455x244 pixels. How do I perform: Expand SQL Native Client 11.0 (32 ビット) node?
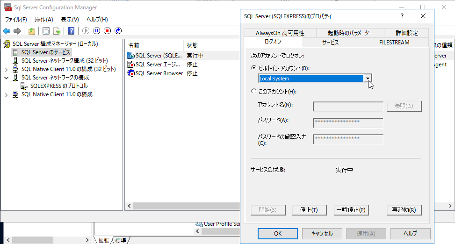click(x=6, y=69)
